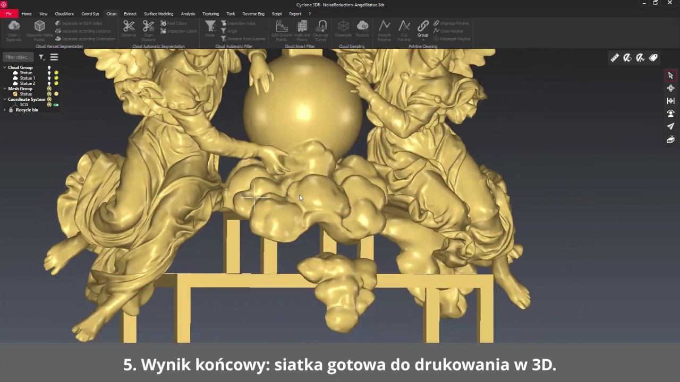Open the CloudWorx tab
Screen dimensions: 680x382
click(64, 14)
